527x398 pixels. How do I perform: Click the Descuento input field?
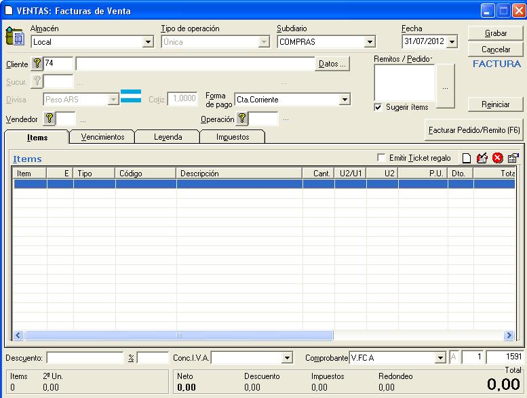(85, 357)
